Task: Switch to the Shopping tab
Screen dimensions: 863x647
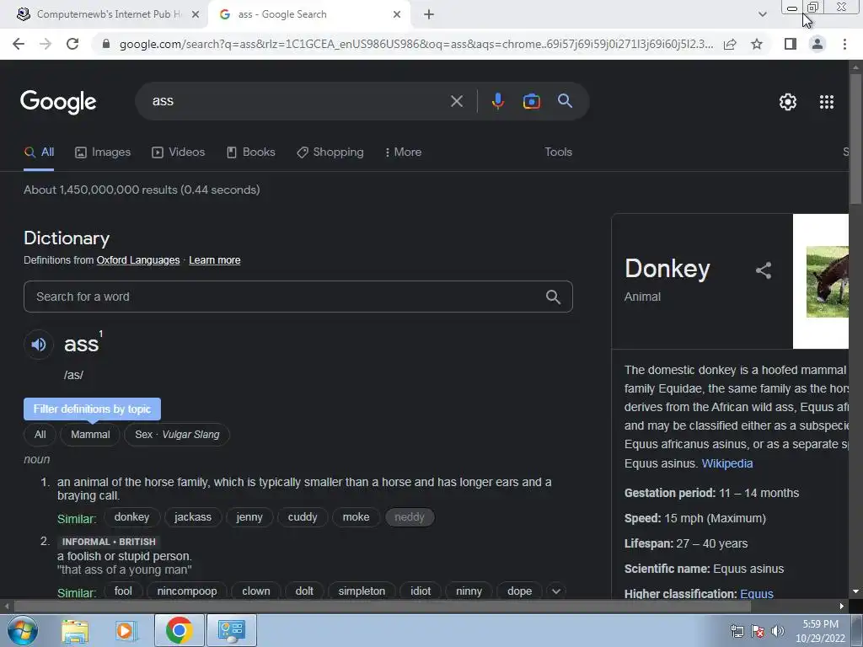Action: pos(330,152)
